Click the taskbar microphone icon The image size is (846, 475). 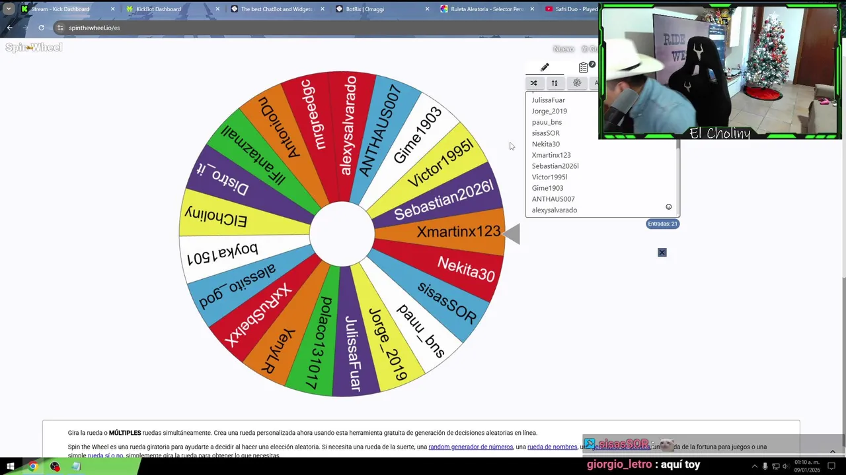tap(765, 466)
